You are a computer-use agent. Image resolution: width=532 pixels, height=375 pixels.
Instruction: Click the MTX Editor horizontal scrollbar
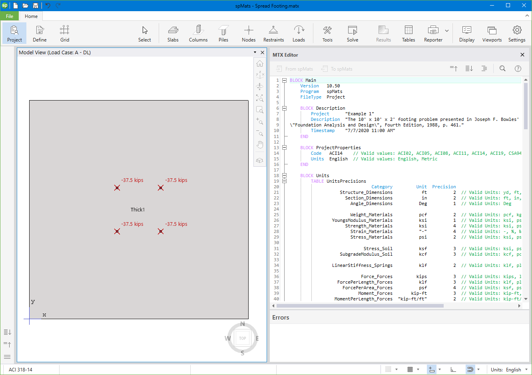397,306
